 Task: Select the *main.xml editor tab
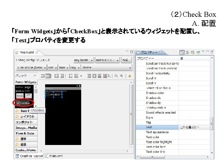(x=27, y=52)
